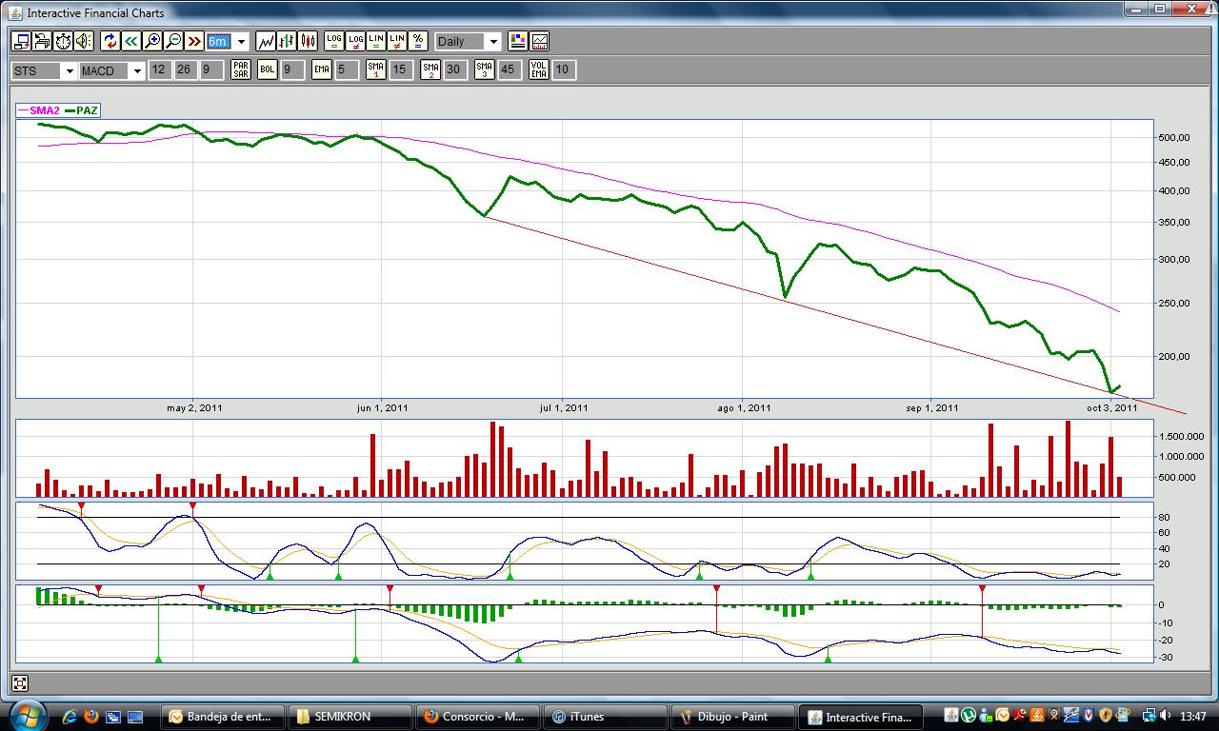Toggle the EMA indicator button
This screenshot has height=731, width=1219.
(x=322, y=69)
